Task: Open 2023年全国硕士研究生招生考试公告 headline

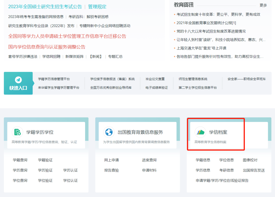Action: click(x=45, y=7)
